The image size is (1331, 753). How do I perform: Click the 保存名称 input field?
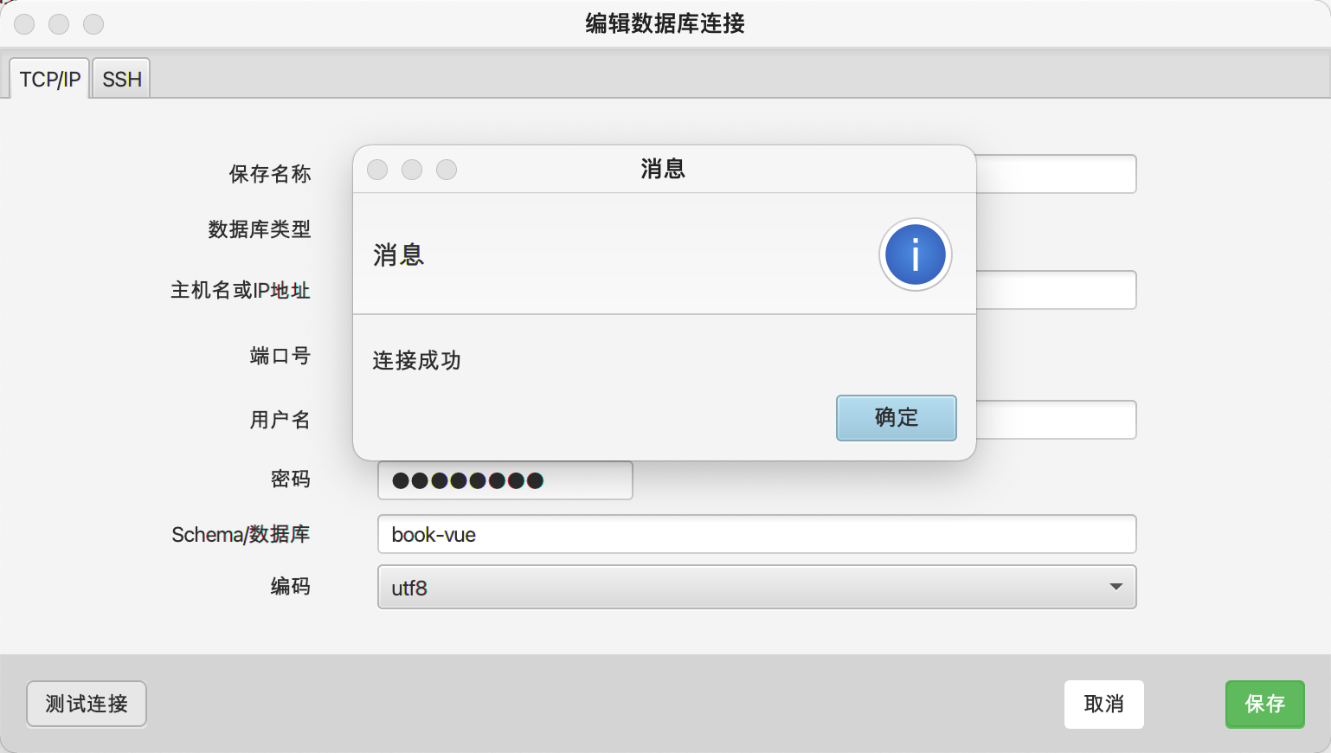(1056, 174)
